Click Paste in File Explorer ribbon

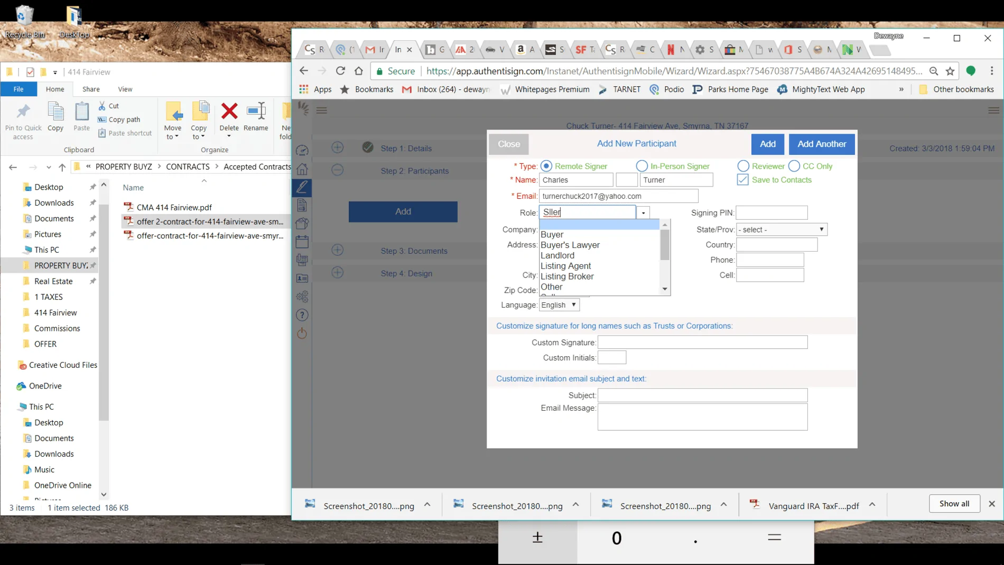[81, 117]
